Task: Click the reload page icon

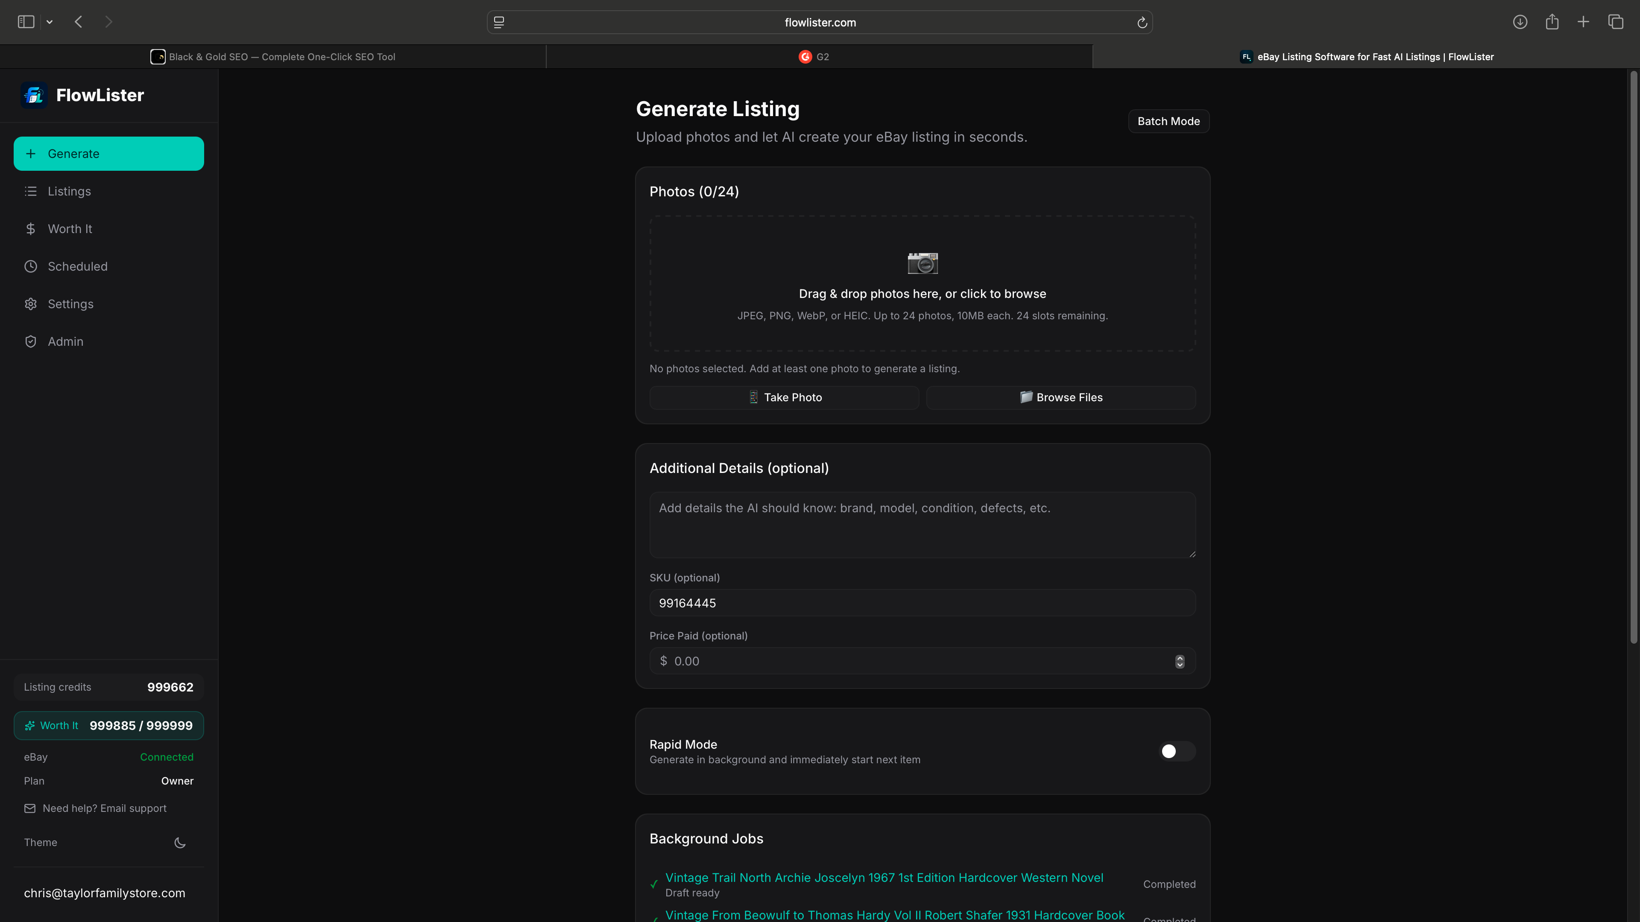Action: (1142, 22)
